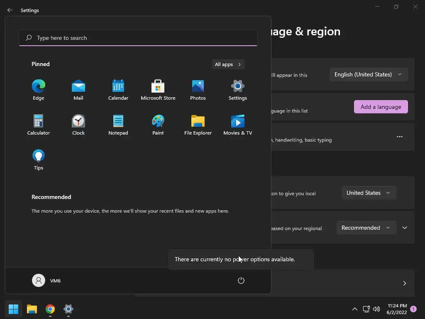Switch to Settings on the taskbar
The image size is (425, 319).
(68, 309)
